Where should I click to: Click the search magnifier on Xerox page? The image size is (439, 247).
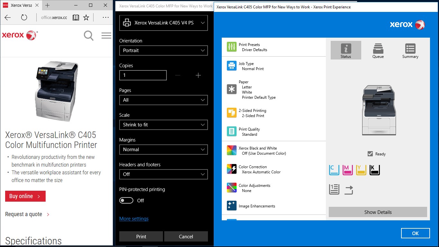tap(89, 35)
